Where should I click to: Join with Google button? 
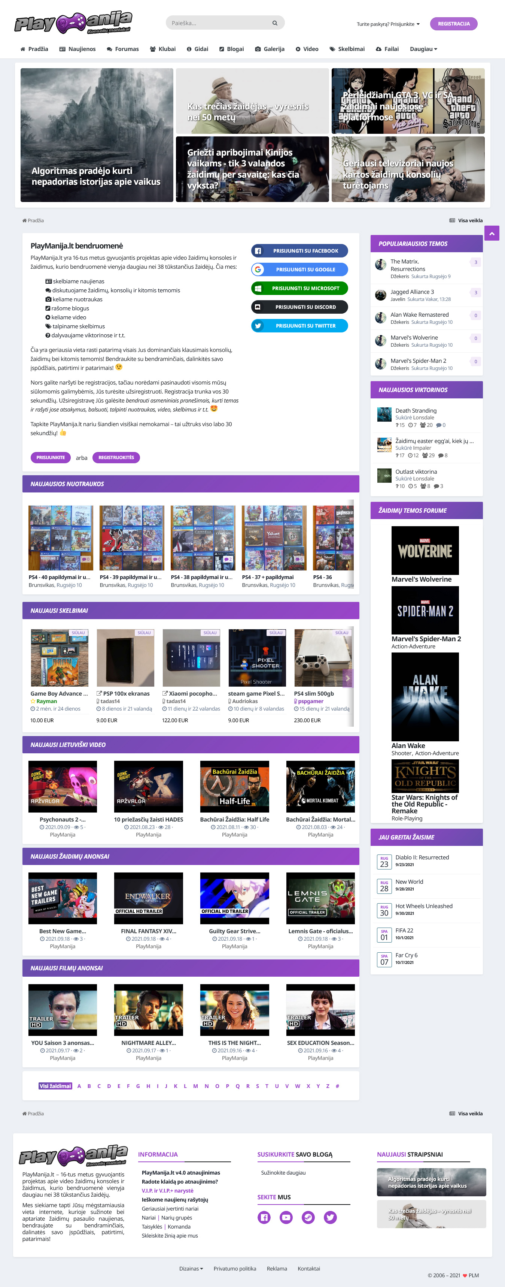tap(299, 270)
